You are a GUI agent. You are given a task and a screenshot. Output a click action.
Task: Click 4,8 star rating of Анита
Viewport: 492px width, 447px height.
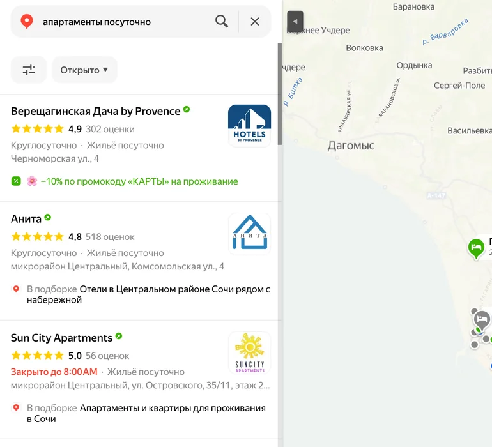pos(75,237)
